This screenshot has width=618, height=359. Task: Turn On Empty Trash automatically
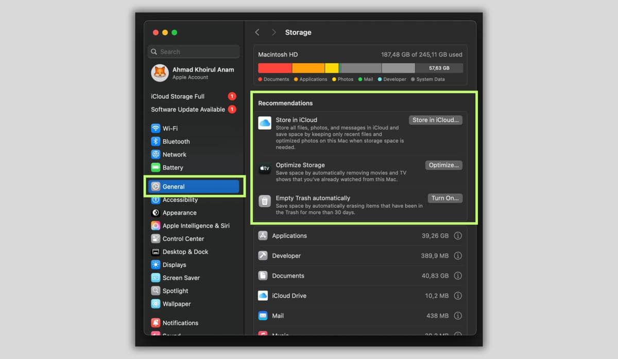pyautogui.click(x=445, y=198)
